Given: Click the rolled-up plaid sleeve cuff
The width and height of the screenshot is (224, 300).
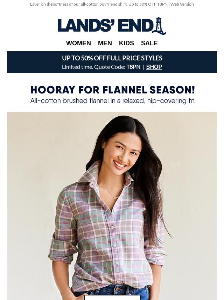Looking at the screenshot, I should 63,250.
